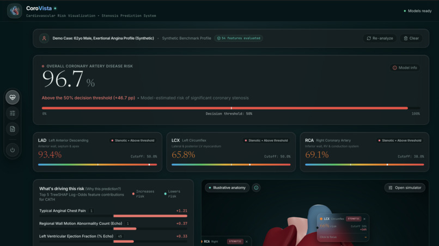Click the info icon beside Illustrative anatomy

(x=256, y=188)
